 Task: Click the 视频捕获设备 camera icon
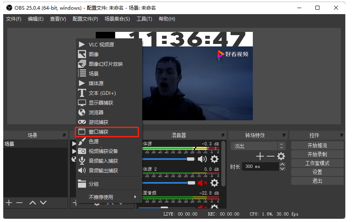(x=82, y=151)
